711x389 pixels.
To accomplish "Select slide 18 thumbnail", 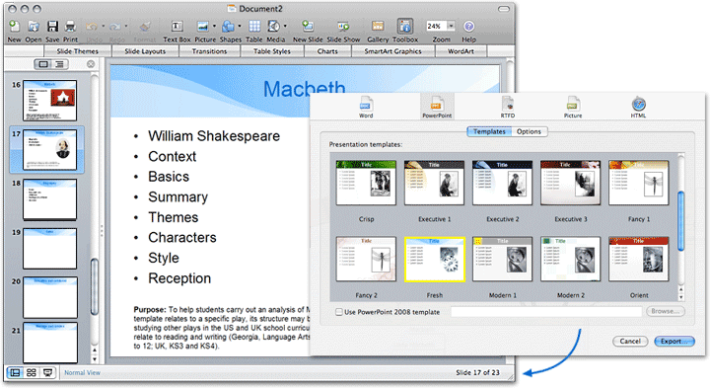I will [x=49, y=199].
